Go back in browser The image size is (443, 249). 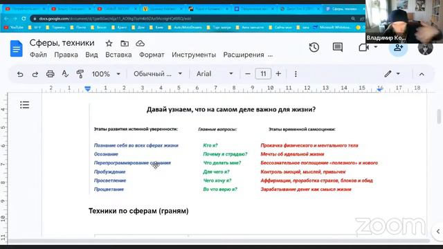tap(6, 19)
